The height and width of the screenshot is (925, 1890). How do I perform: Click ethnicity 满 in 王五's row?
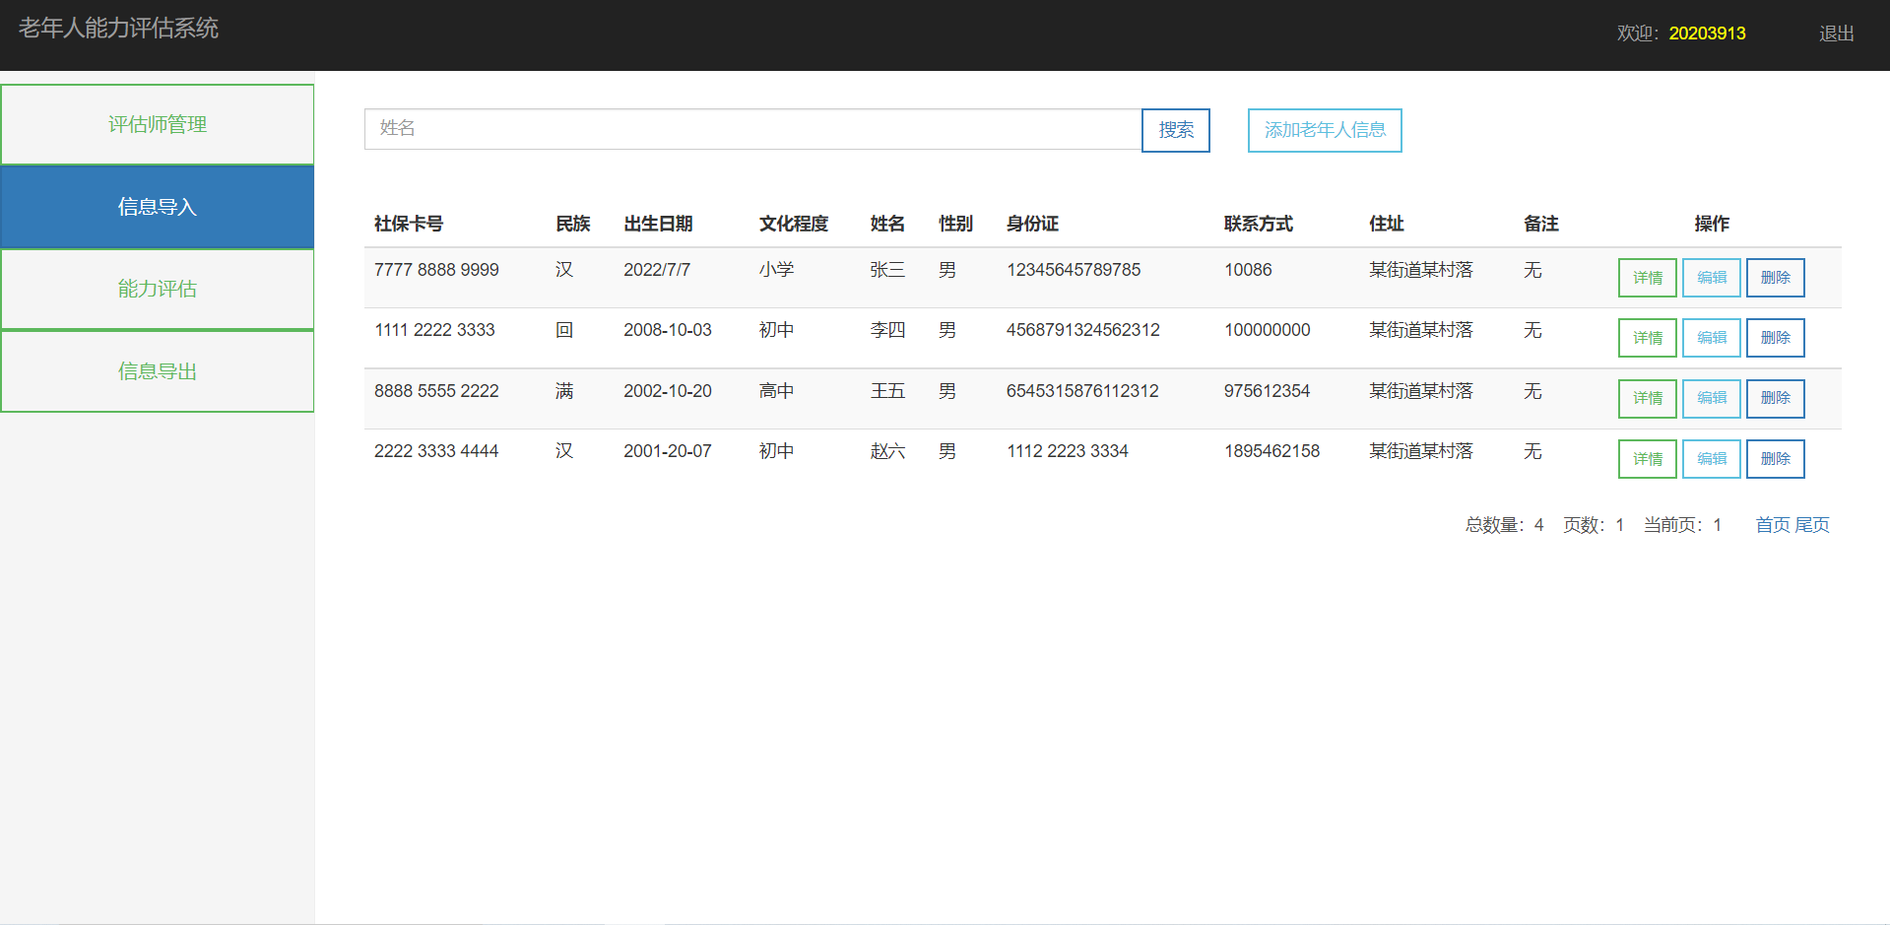click(x=564, y=391)
